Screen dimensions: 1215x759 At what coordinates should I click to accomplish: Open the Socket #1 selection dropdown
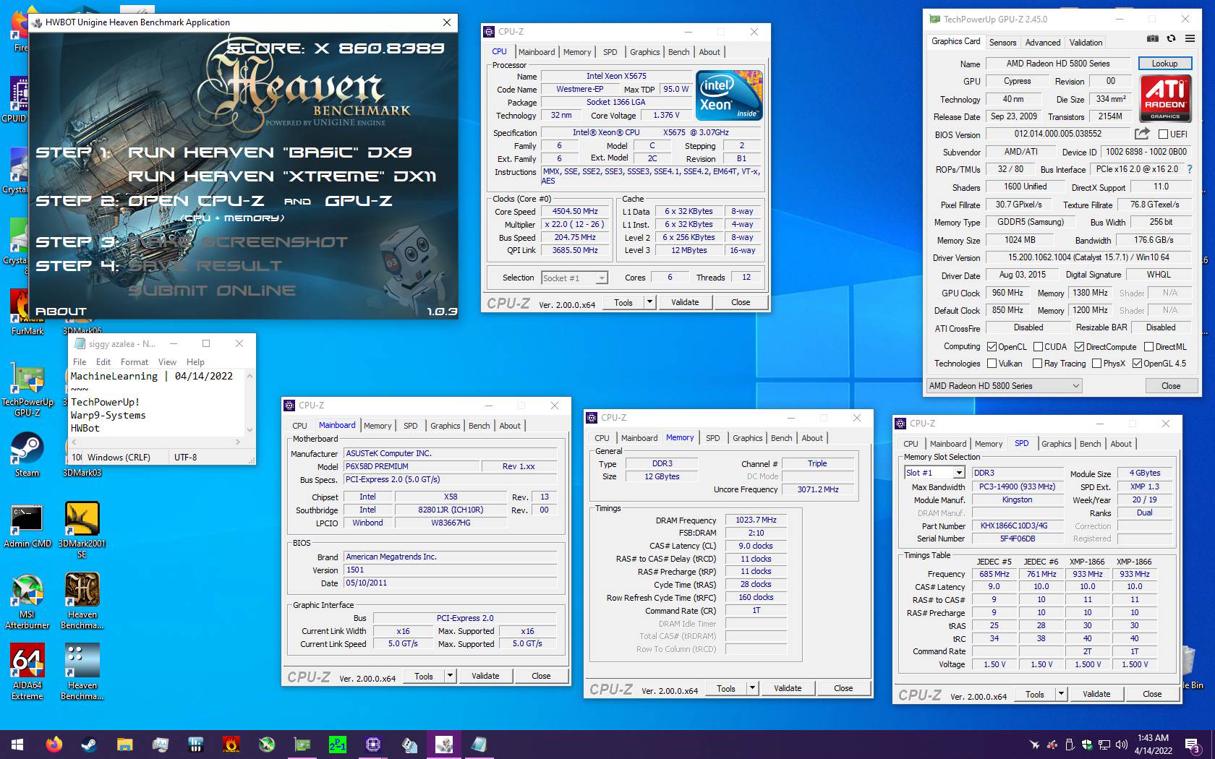tap(574, 278)
